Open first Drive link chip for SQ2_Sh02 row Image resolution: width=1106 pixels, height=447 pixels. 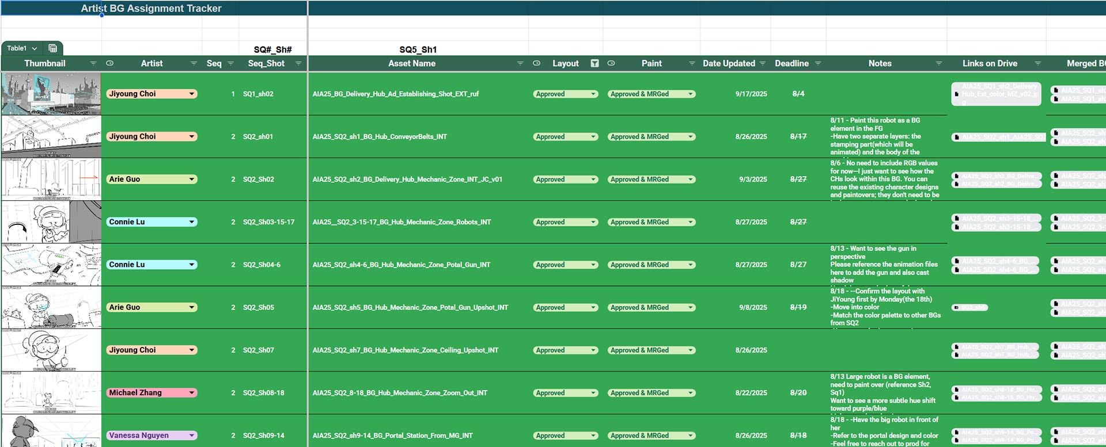(x=996, y=176)
